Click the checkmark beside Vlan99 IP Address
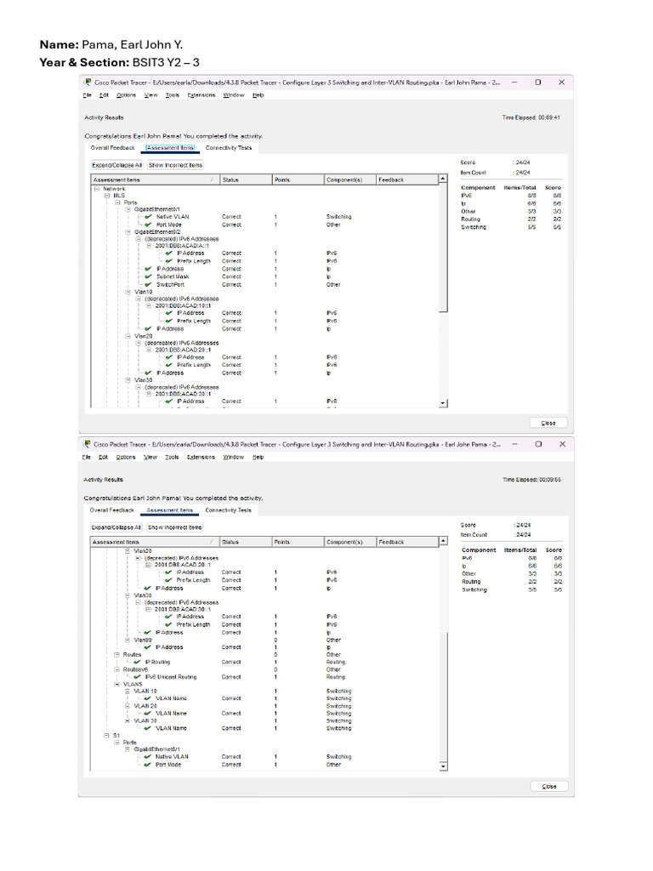 [148, 647]
